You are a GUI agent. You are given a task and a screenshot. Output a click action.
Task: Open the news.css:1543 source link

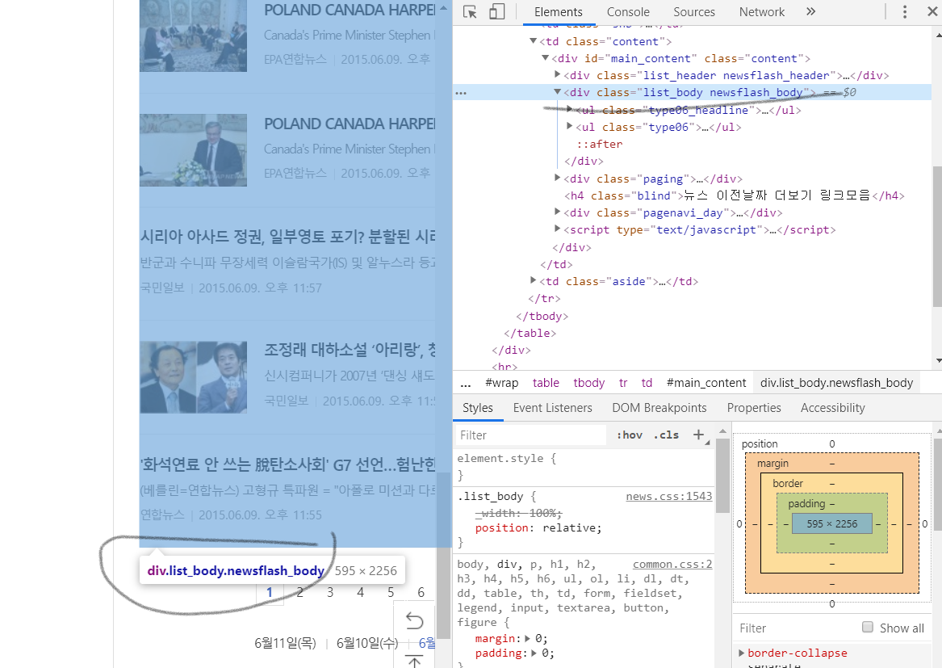click(668, 496)
